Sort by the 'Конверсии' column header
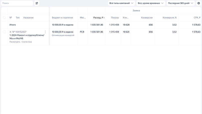This screenshot has height=114, width=202. pos(147,18)
